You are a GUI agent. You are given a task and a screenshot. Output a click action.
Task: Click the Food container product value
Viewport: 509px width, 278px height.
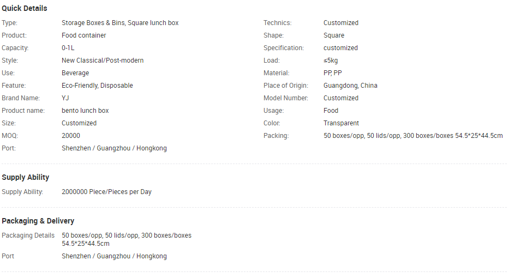[83, 35]
